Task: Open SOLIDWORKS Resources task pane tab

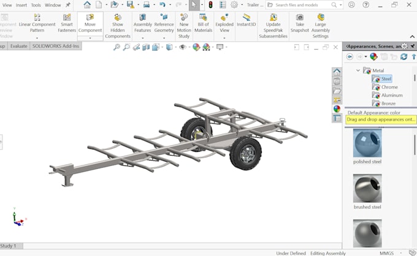Action: (337, 72)
